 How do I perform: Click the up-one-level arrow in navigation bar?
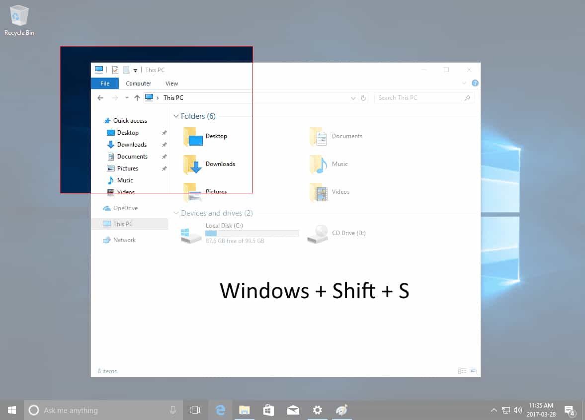pyautogui.click(x=137, y=97)
